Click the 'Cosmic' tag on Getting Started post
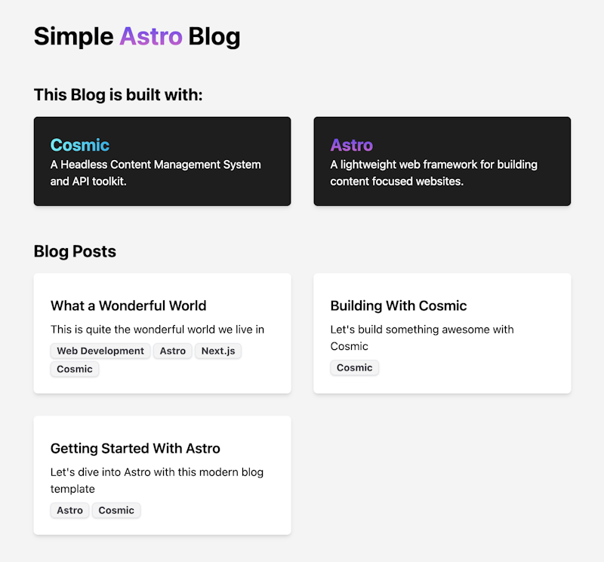 coord(116,510)
